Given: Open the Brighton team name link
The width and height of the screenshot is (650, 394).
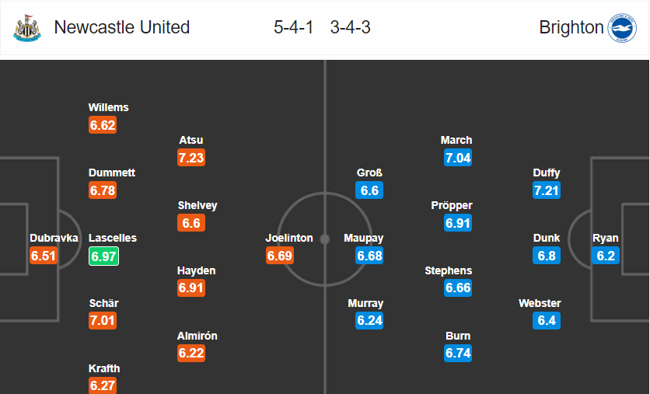Looking at the screenshot, I should [x=571, y=28].
